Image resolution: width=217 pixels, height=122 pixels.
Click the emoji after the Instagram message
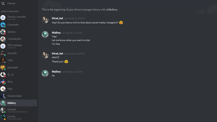click(x=121, y=22)
